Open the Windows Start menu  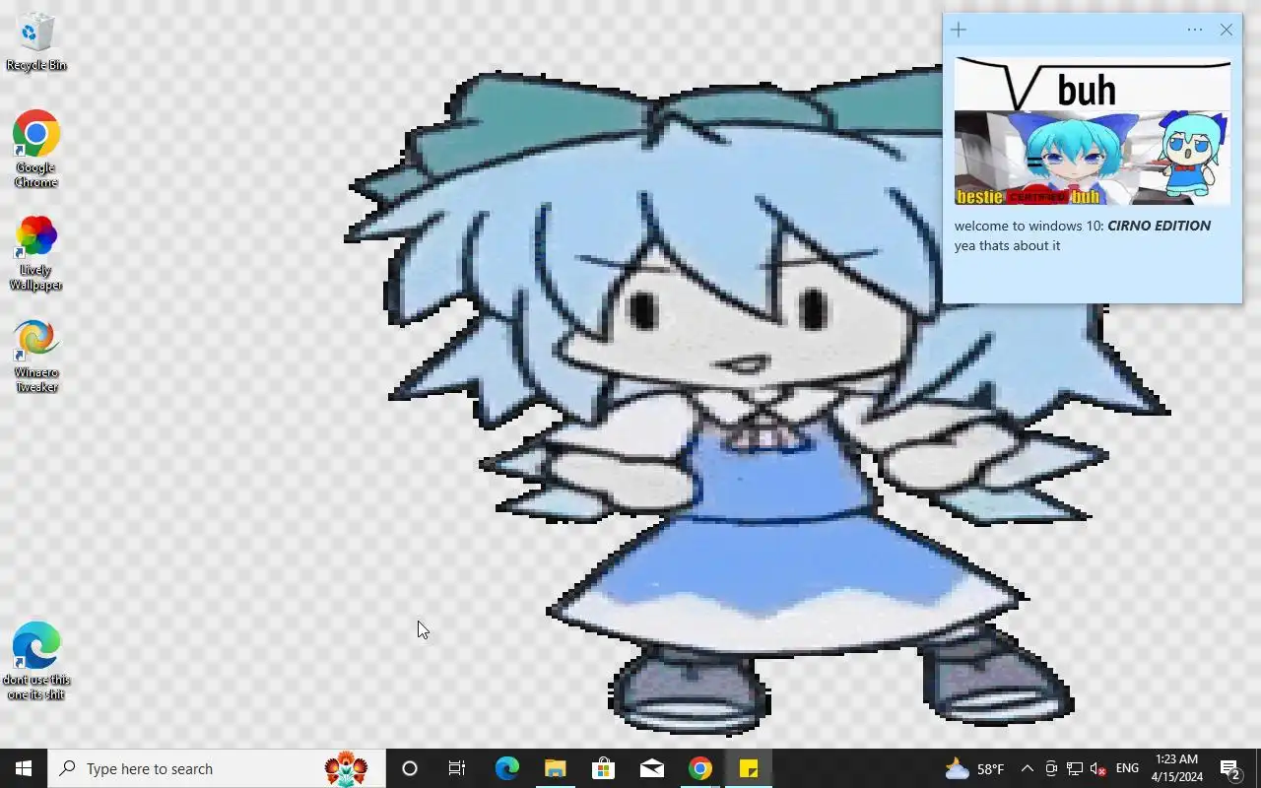pyautogui.click(x=24, y=768)
